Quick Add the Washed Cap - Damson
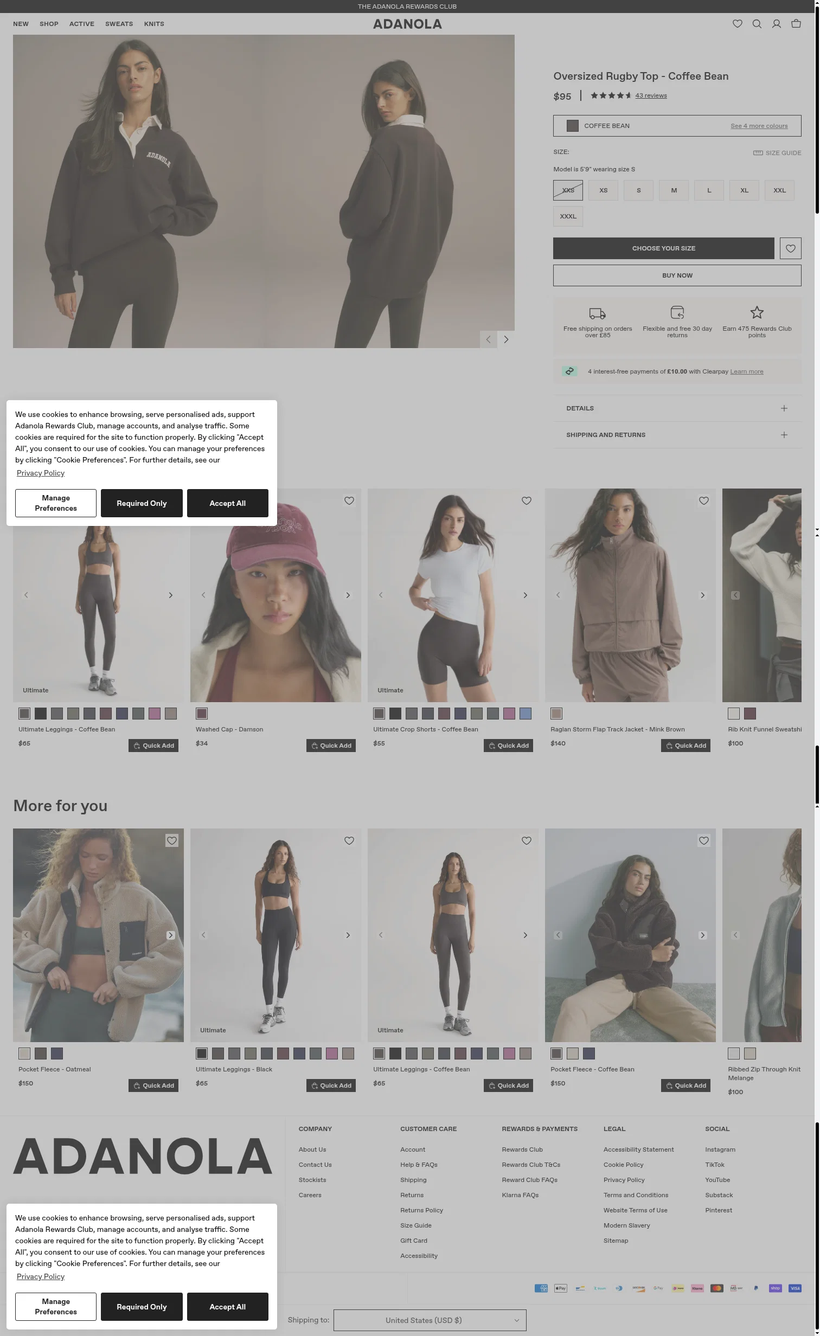The height and width of the screenshot is (1336, 820). (x=331, y=746)
